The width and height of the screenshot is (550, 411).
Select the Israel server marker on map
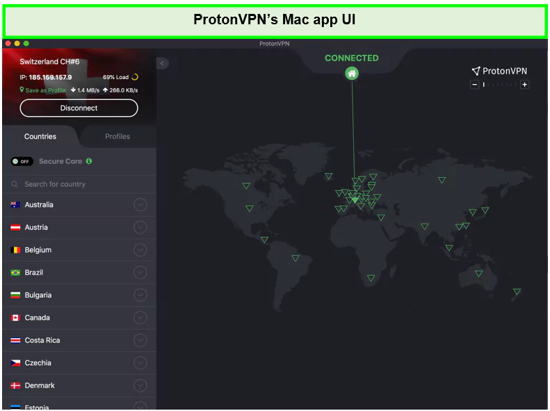click(x=381, y=217)
